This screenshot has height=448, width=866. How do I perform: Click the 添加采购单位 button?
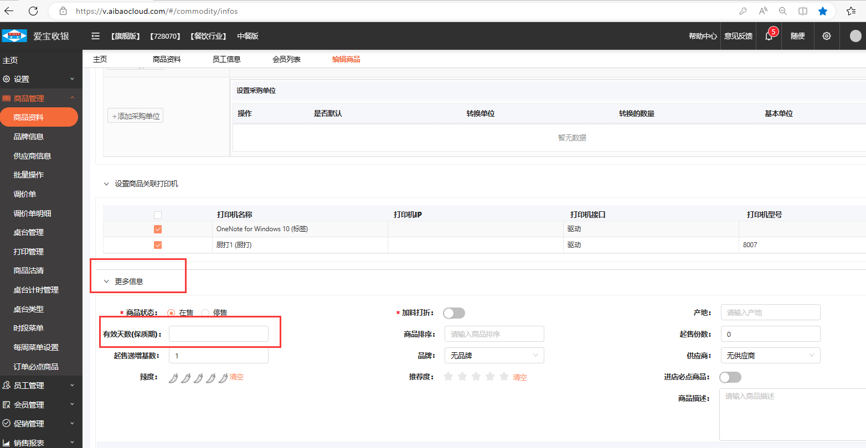[136, 116]
